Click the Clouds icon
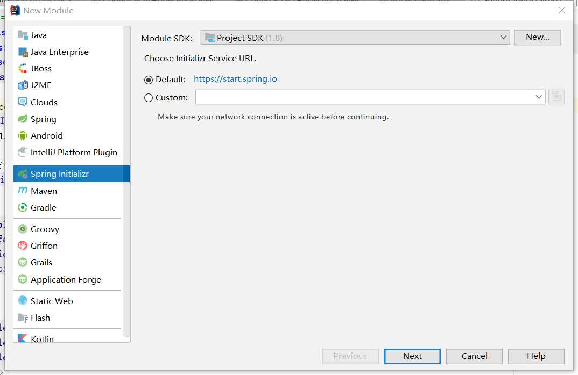The width and height of the screenshot is (578, 375). coord(23,102)
